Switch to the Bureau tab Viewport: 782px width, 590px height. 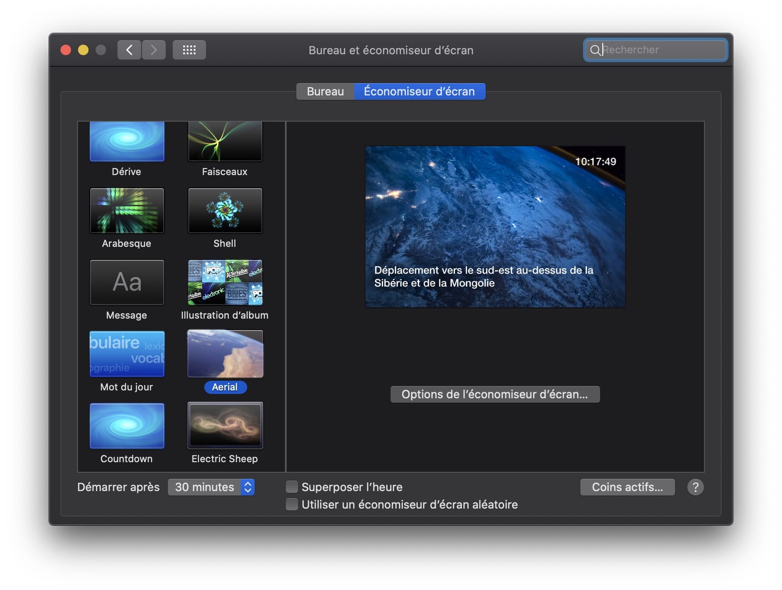point(325,91)
